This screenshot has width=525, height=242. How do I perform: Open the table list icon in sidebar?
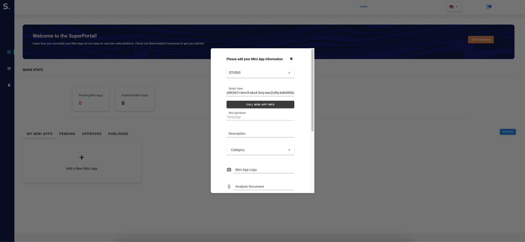pos(9,68)
